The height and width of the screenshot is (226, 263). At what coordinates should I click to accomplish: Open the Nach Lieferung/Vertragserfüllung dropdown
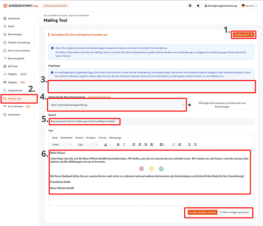pos(117,105)
